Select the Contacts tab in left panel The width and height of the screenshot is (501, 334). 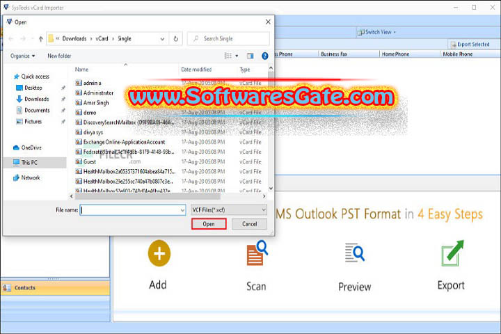pyautogui.click(x=55, y=287)
